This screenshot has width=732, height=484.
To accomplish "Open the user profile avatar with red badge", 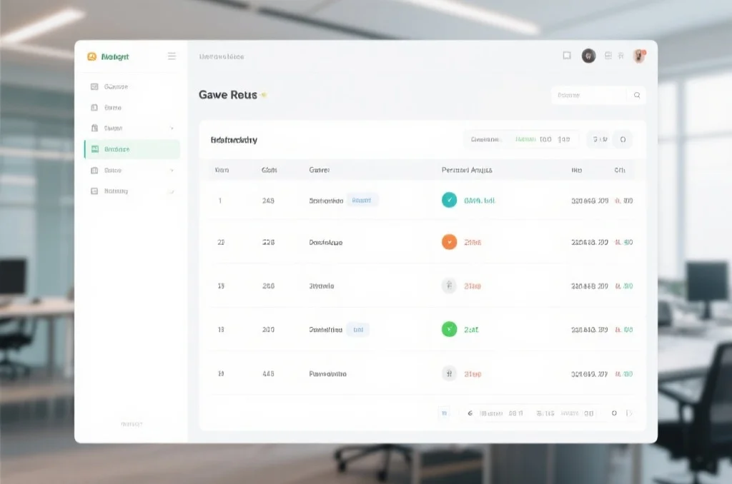I will coord(639,56).
